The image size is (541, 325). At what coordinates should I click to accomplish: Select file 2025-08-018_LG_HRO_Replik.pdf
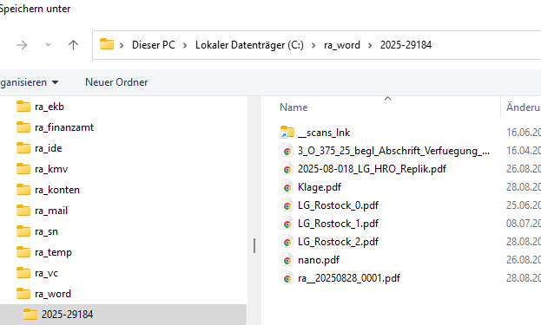[372, 169]
